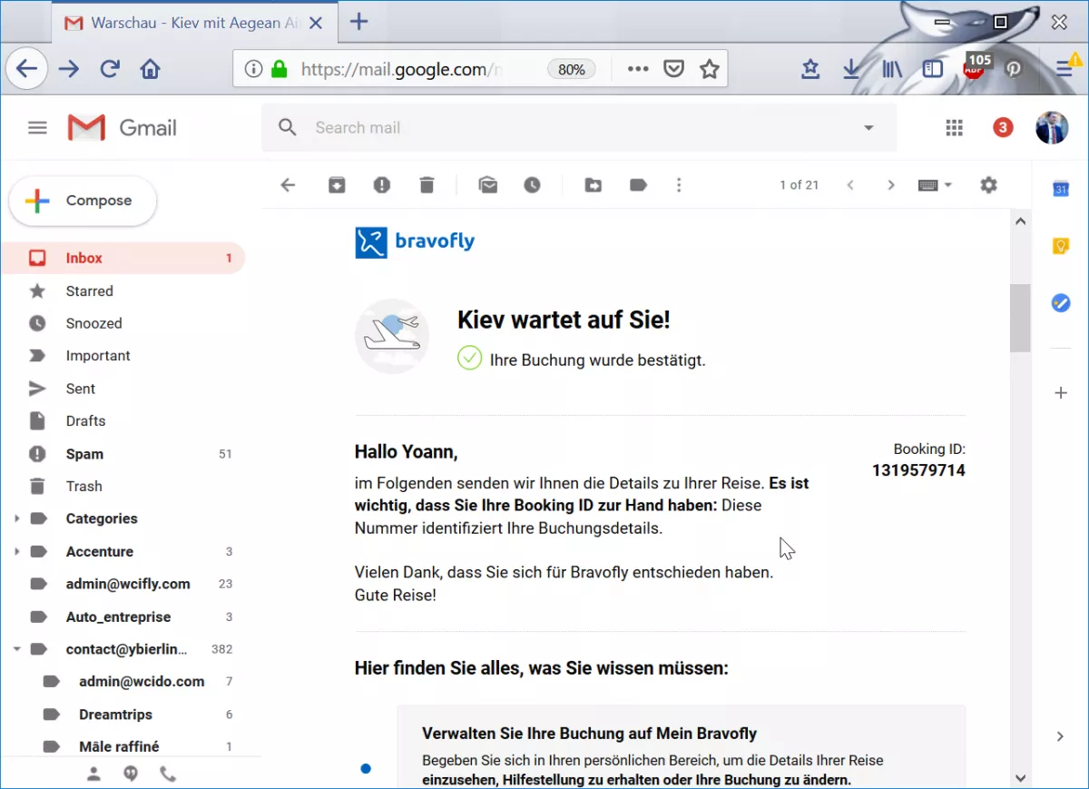Toggle the Gmail main menu hamburger
The height and width of the screenshot is (789, 1089).
[x=37, y=128]
